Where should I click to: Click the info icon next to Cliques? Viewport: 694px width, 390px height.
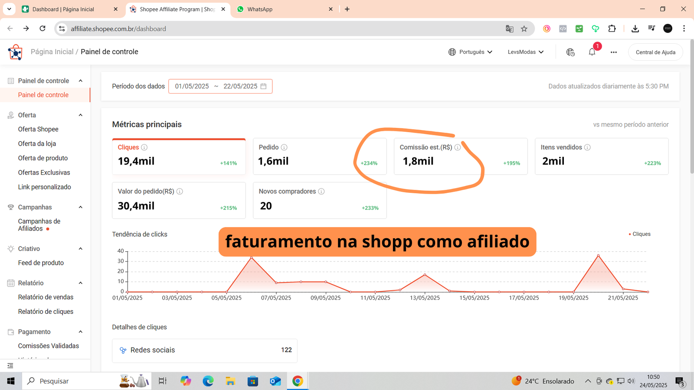(144, 147)
